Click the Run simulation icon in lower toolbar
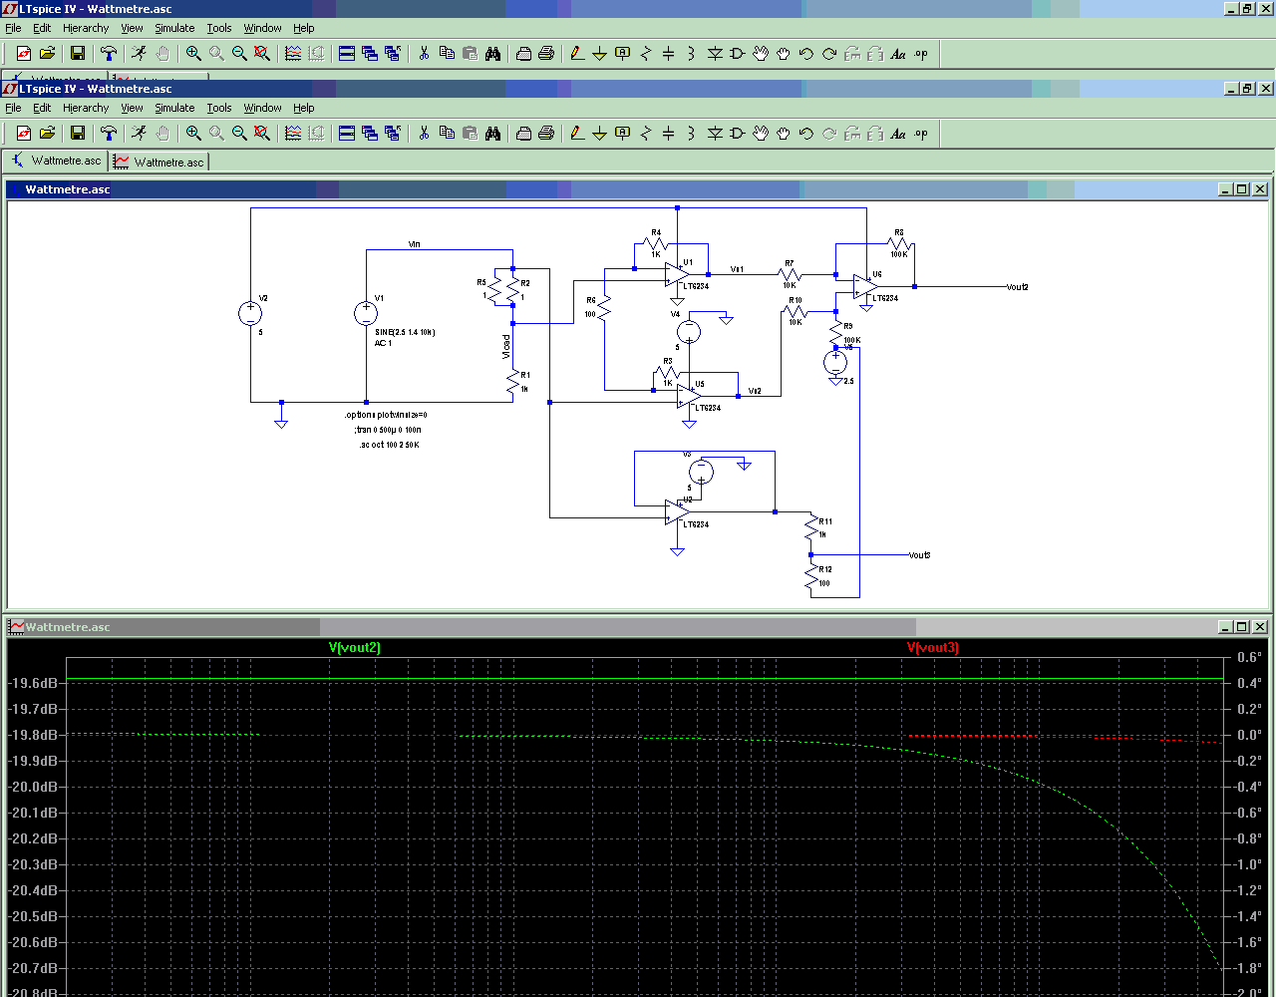The height and width of the screenshot is (997, 1276). coord(139,134)
